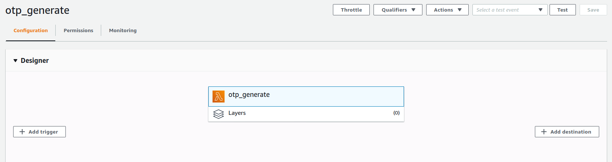Image resolution: width=612 pixels, height=162 pixels.
Task: Open the Actions dropdown menu
Action: click(447, 10)
